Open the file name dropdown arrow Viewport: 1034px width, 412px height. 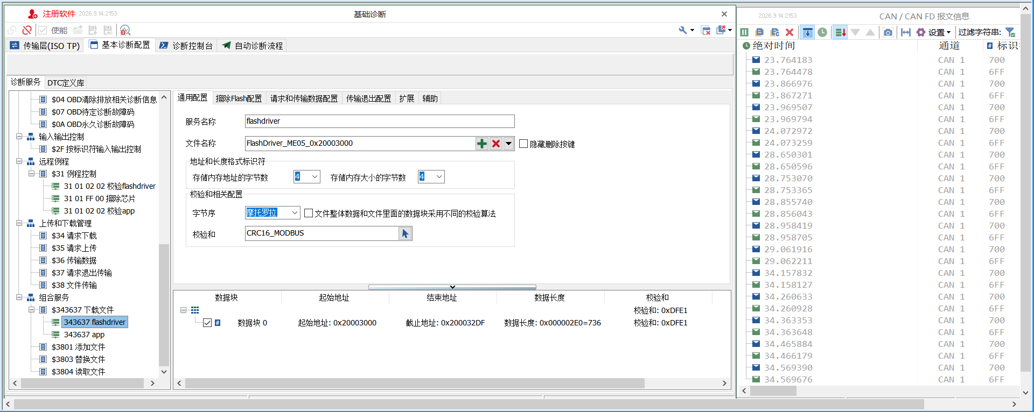click(508, 144)
